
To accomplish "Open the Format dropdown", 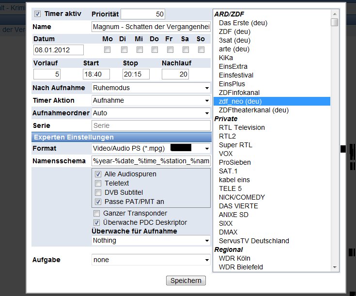I will pyautogui.click(x=151, y=148).
